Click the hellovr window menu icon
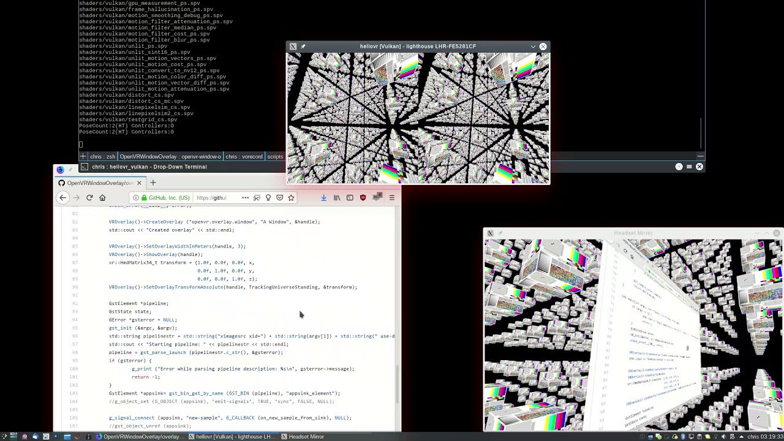The image size is (784, 441). (x=293, y=47)
